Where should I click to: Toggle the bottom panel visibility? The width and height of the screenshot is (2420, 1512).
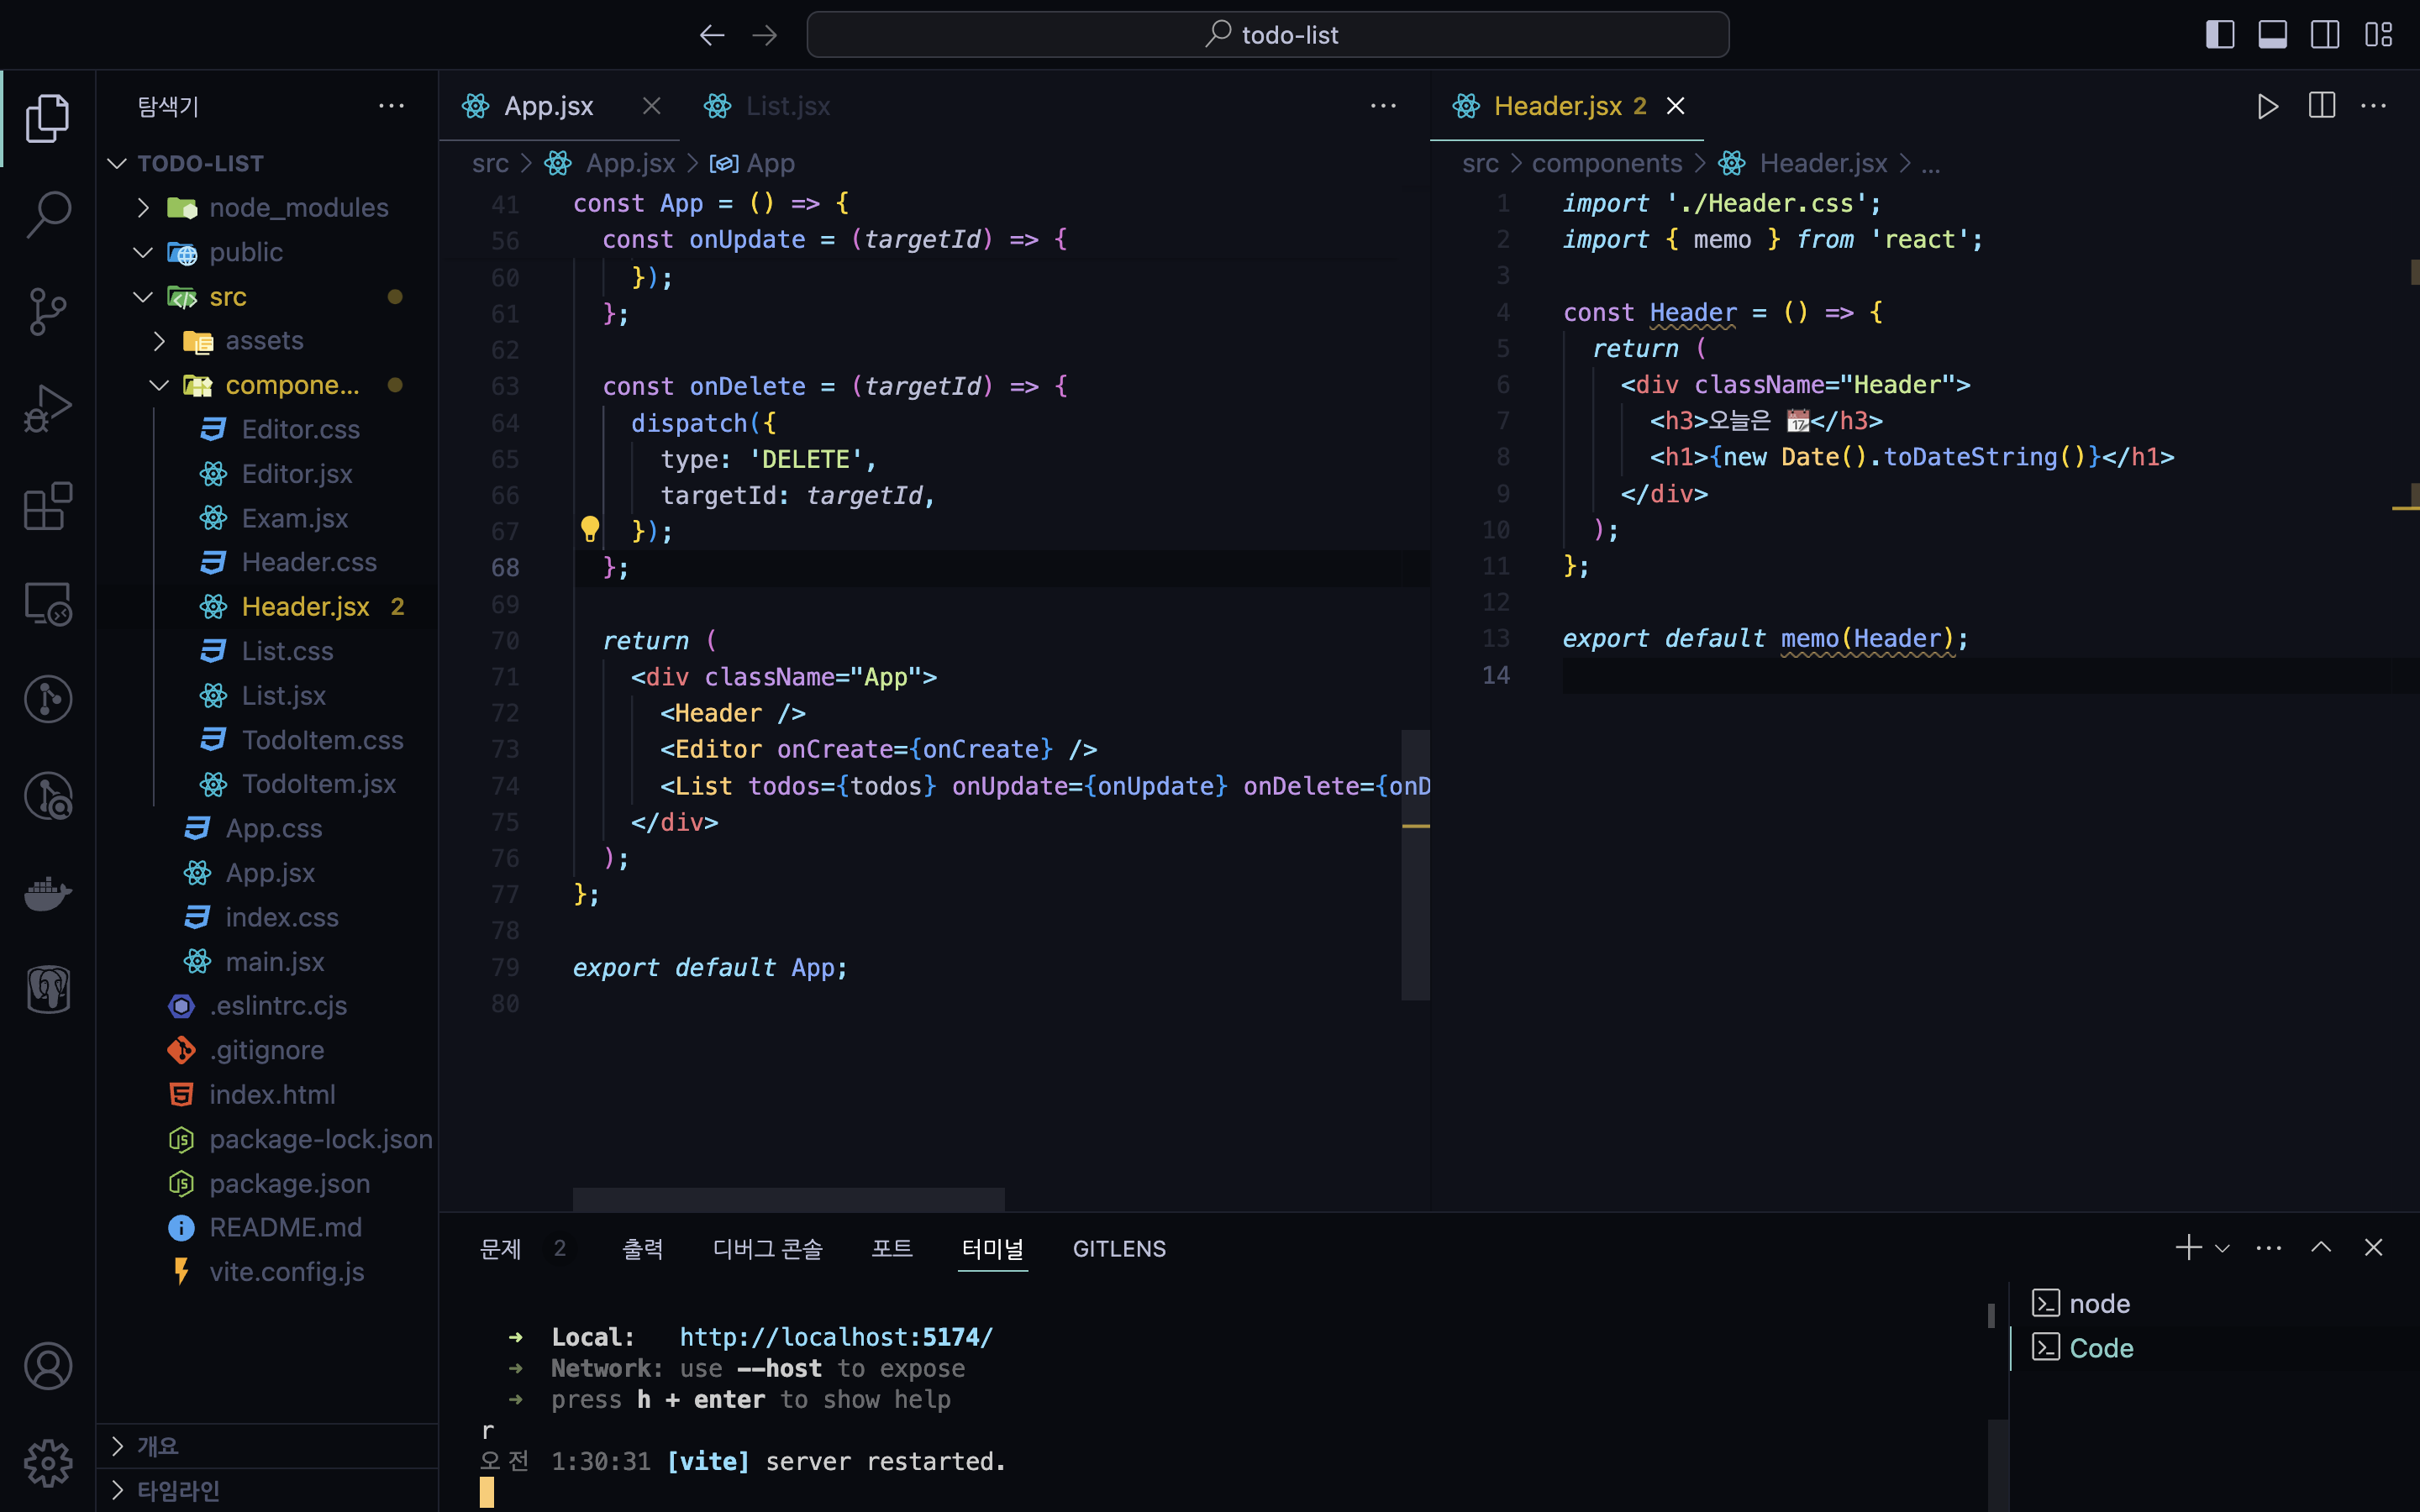(x=2272, y=35)
